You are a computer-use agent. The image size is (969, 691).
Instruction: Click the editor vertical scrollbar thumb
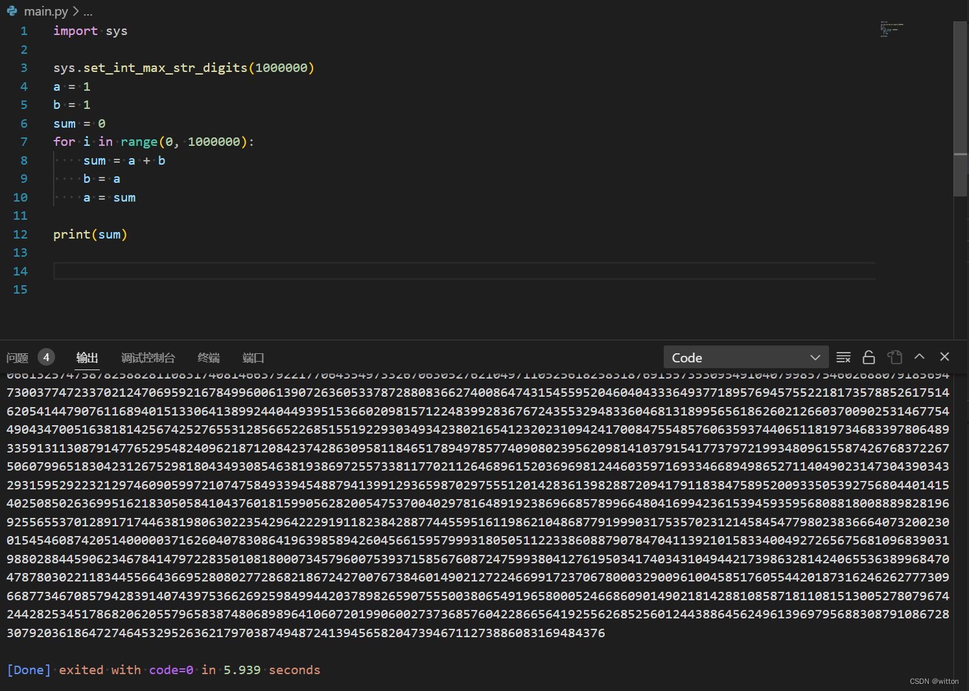[x=960, y=174]
